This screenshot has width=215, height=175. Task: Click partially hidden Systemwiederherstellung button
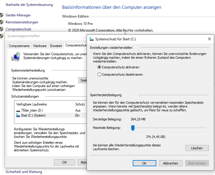pos(83,80)
